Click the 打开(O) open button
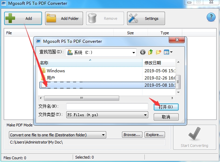 [x=166, y=107]
